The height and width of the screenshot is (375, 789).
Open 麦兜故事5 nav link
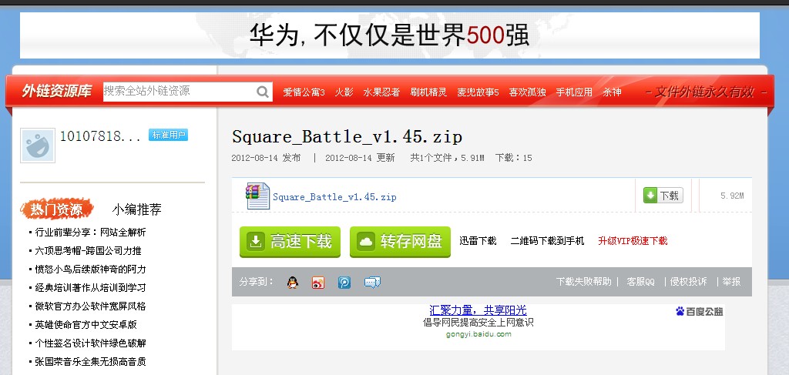(x=478, y=92)
